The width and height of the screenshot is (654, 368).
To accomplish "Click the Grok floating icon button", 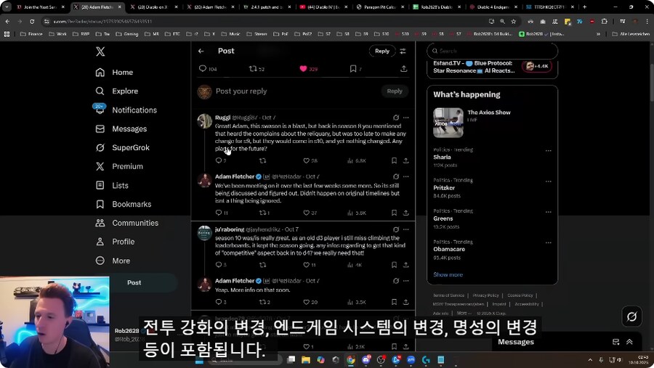I will 631,316.
